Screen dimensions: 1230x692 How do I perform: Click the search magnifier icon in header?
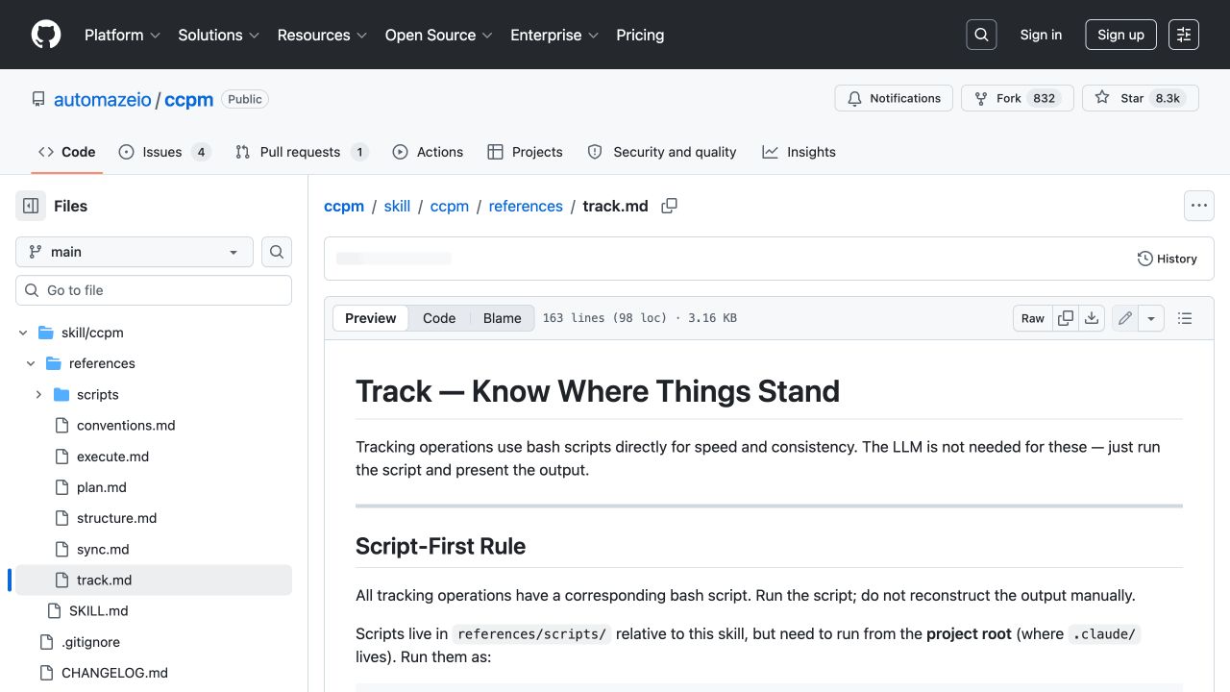[981, 35]
